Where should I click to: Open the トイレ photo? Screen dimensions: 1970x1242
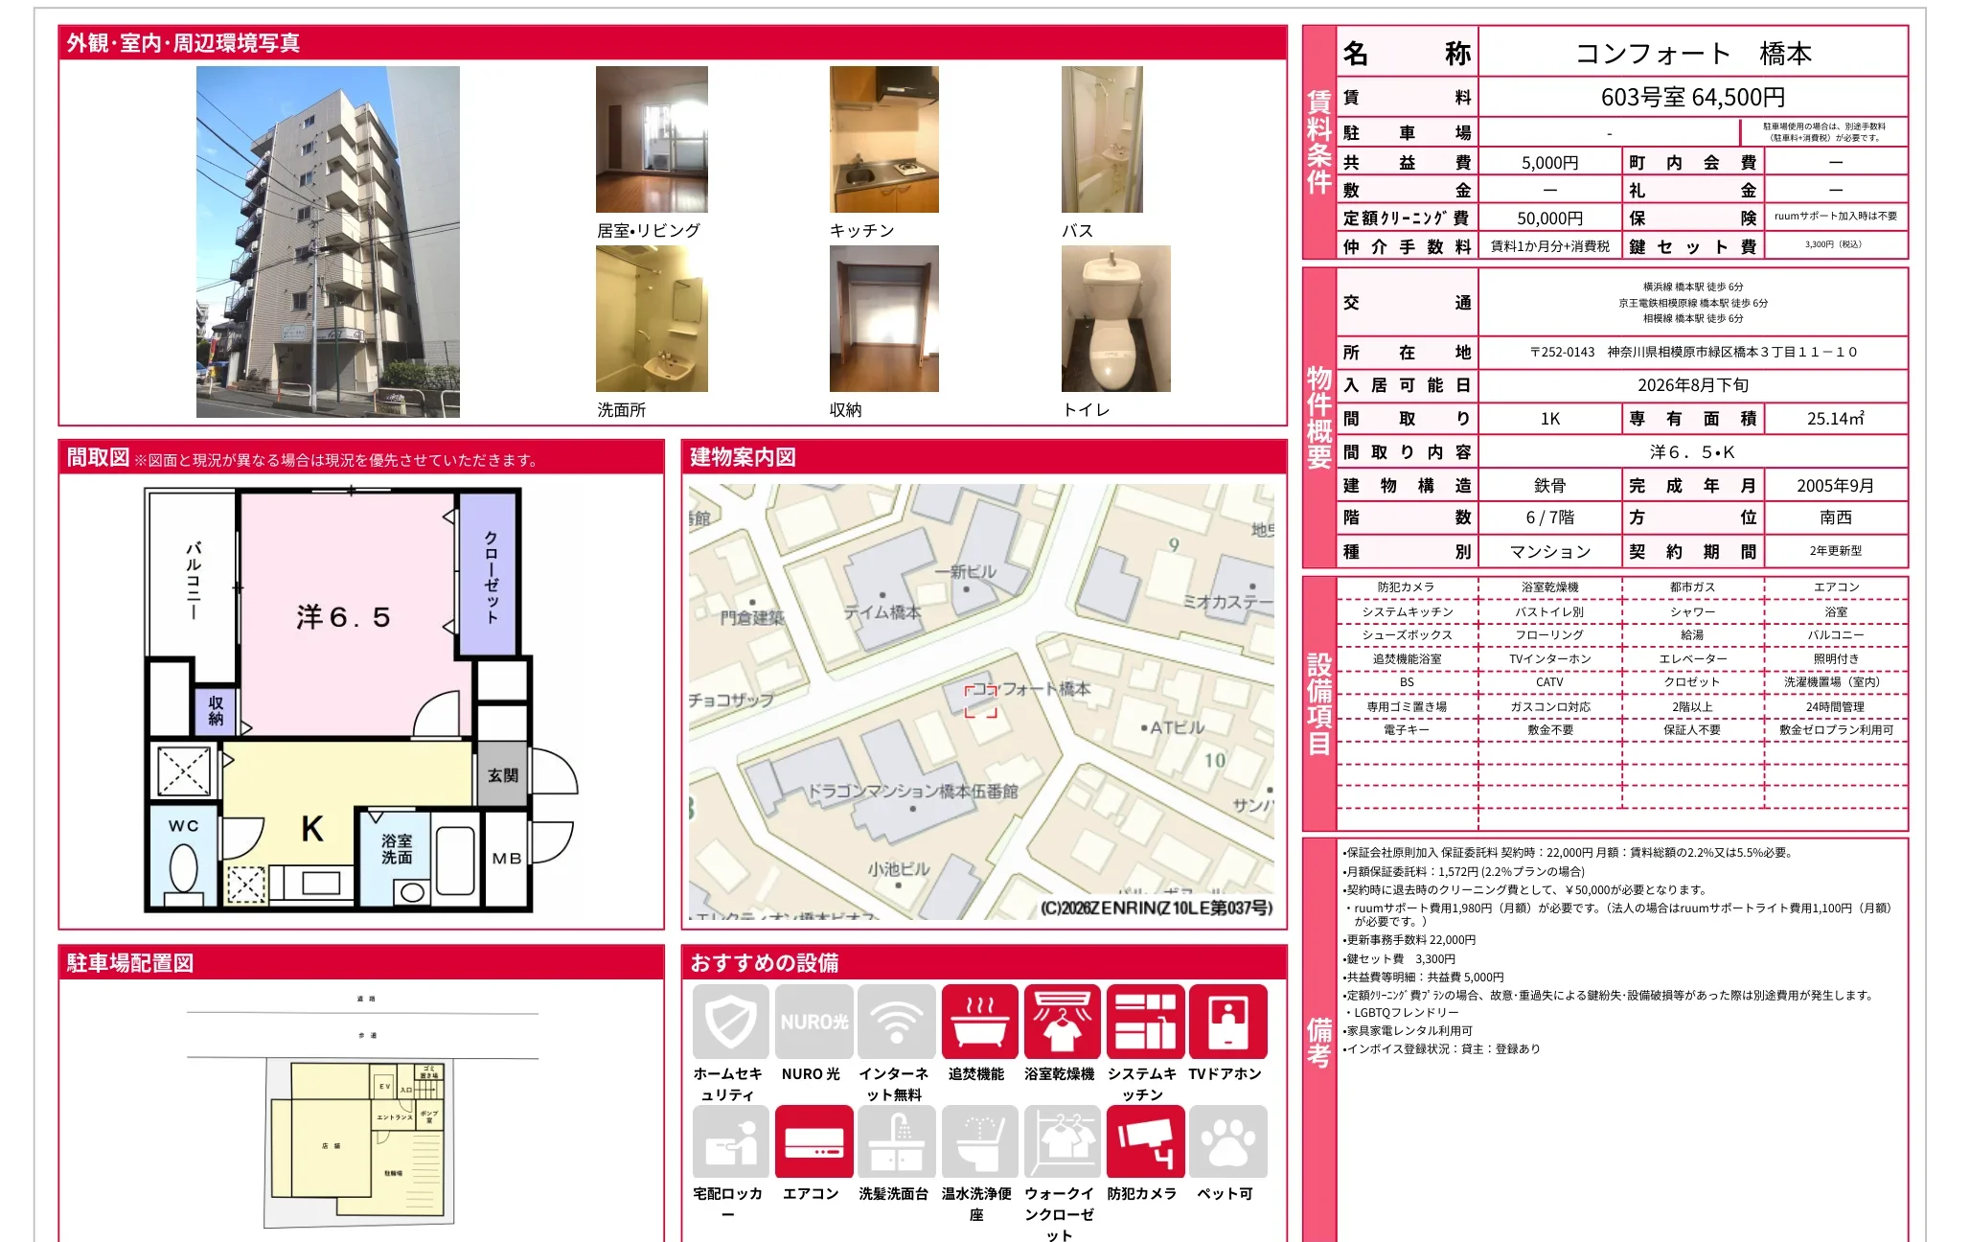tap(1116, 318)
